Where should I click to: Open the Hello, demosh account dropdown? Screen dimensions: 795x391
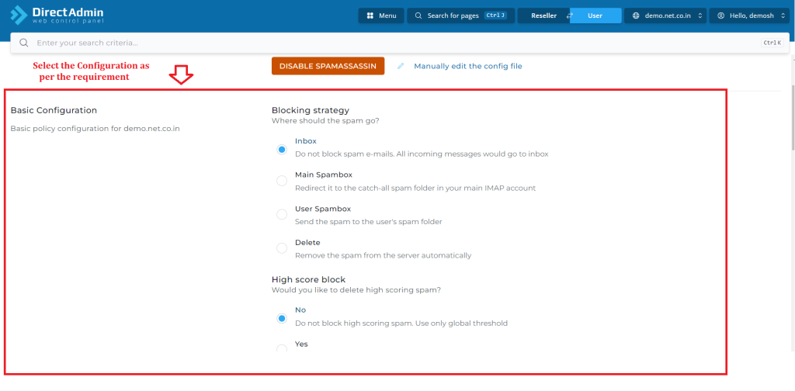click(x=750, y=16)
